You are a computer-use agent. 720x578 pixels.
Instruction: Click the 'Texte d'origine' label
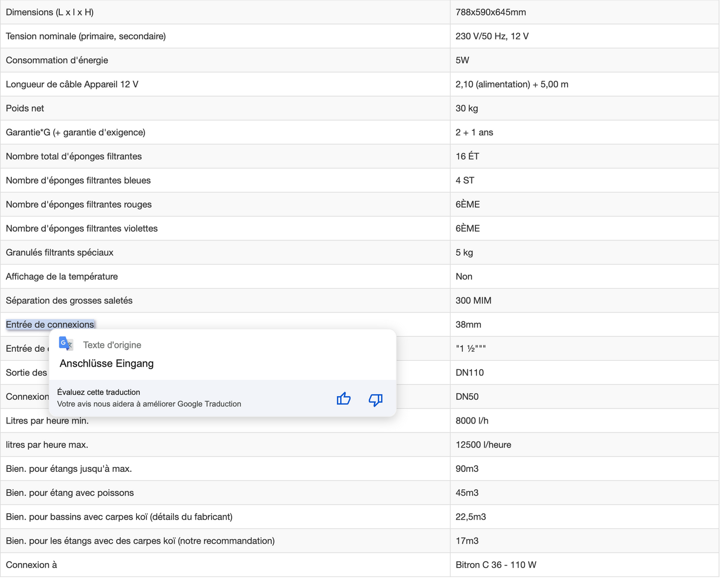tap(112, 345)
